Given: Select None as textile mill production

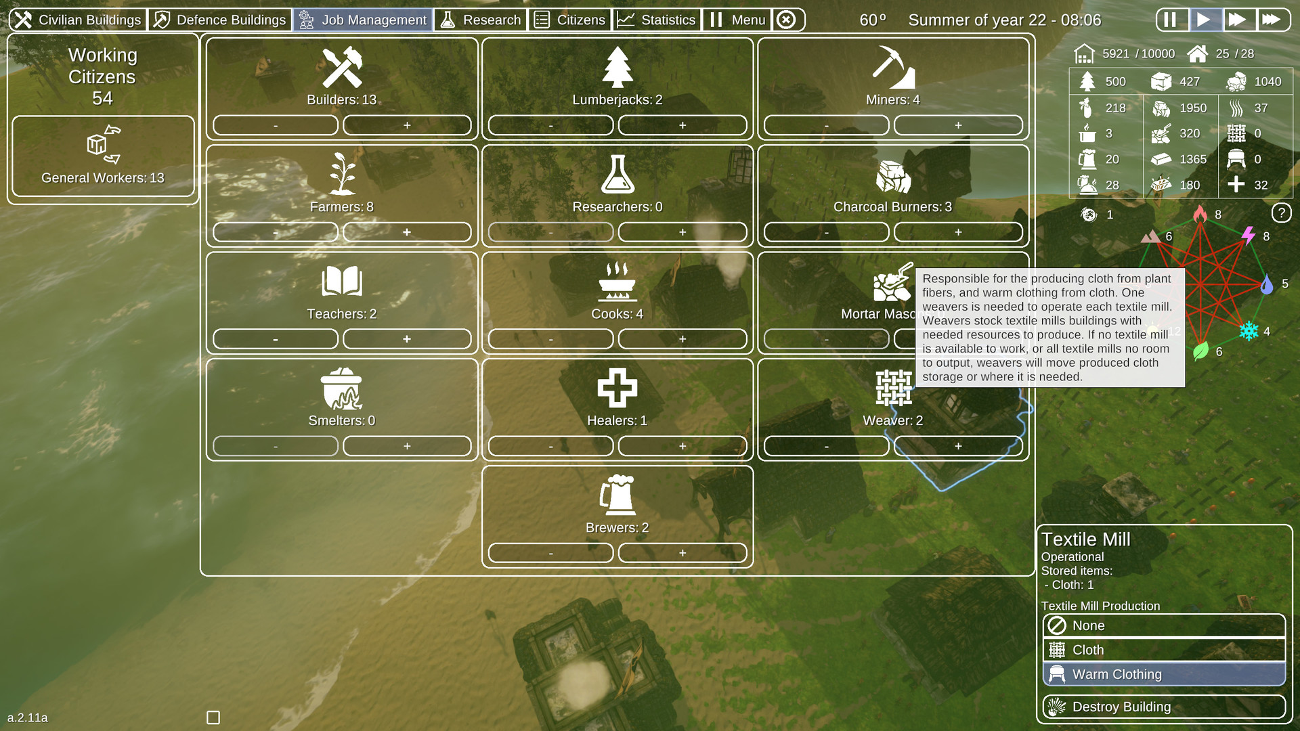Looking at the screenshot, I should [x=1163, y=625].
